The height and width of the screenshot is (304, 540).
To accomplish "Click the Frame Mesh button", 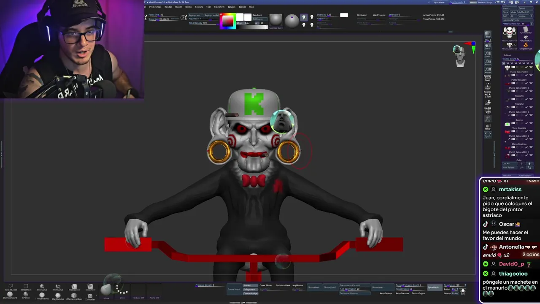I will 234,289.
